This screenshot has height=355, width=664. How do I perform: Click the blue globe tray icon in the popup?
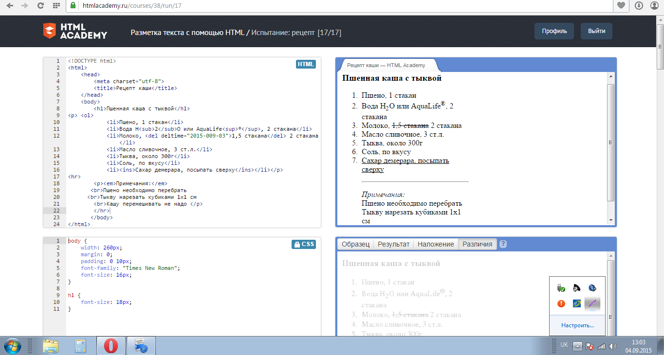tap(592, 288)
